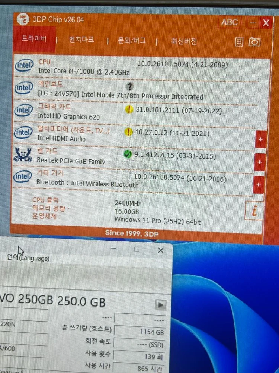The image size is (279, 373).
Task: Click the Intel HD Graphics 620 text
Action: 68,116
